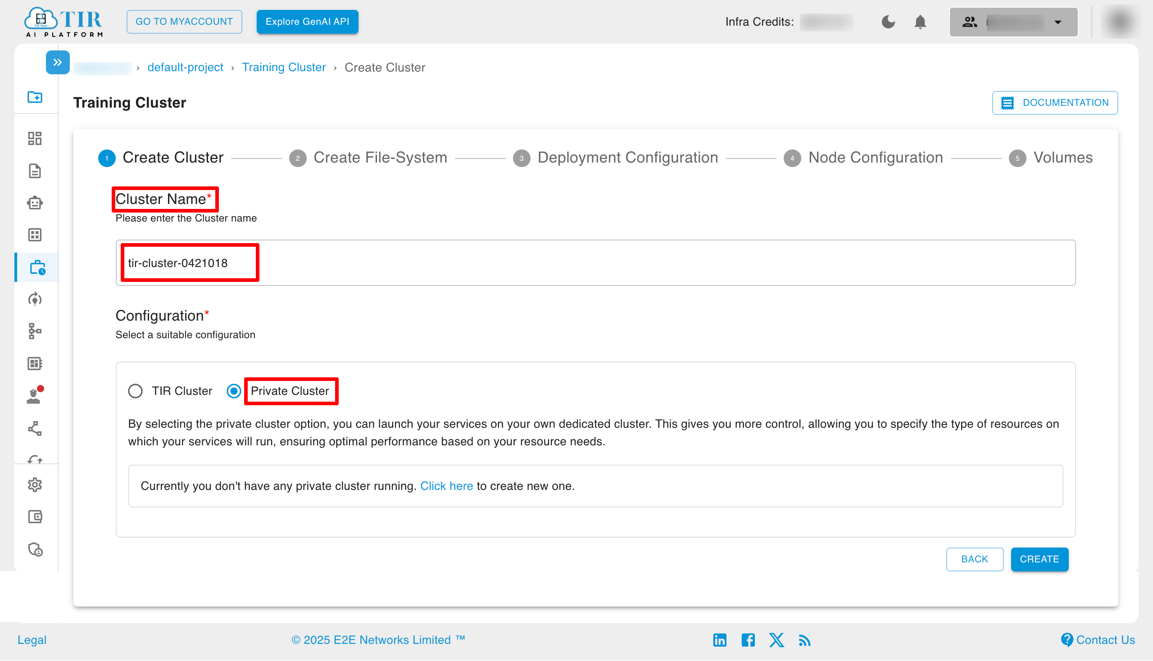This screenshot has height=661, width=1153.
Task: Open the Legal link in footer
Action: [x=32, y=640]
